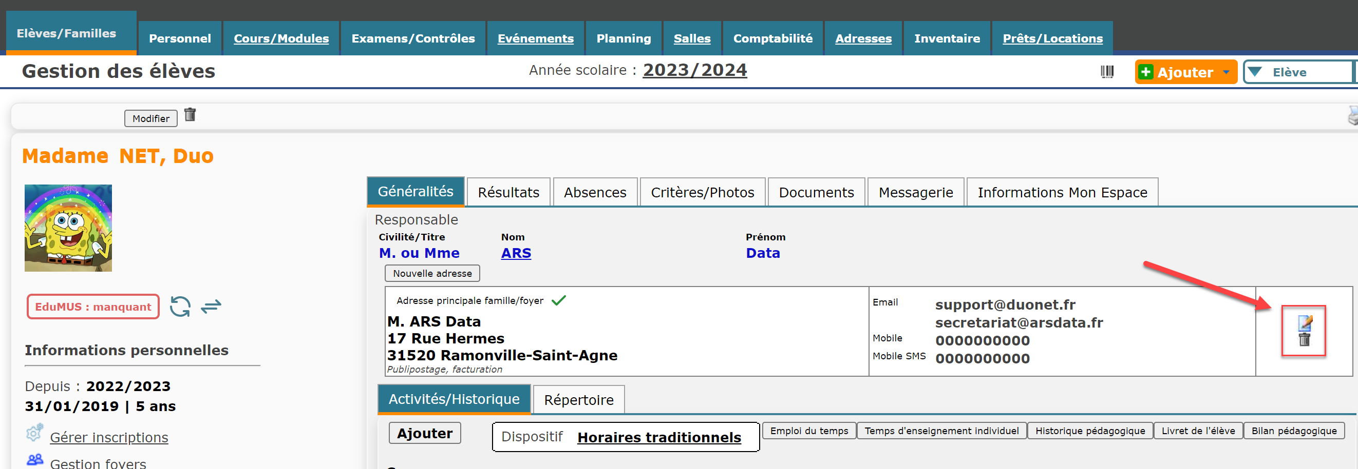Switch to Critères/Photos tab
The image size is (1358, 469).
click(x=702, y=192)
